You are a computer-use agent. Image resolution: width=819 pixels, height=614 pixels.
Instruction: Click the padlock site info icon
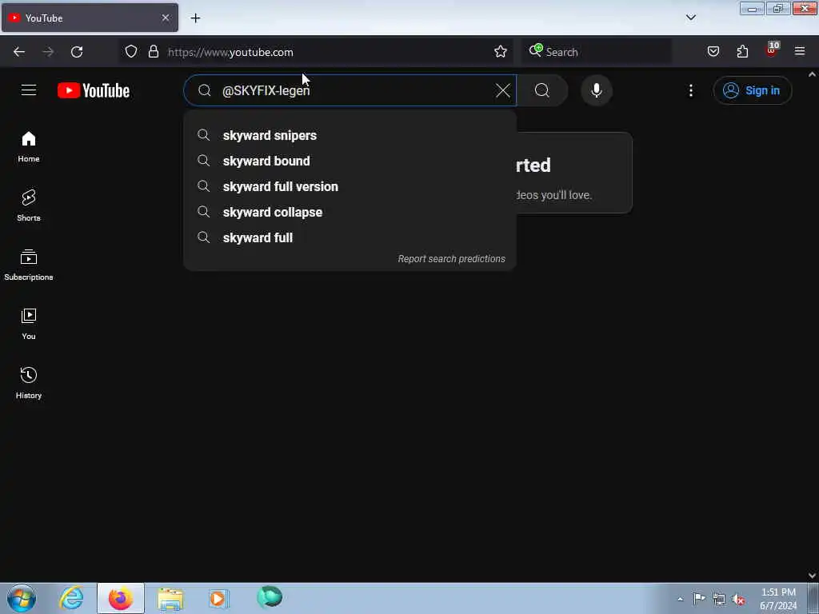pos(154,52)
